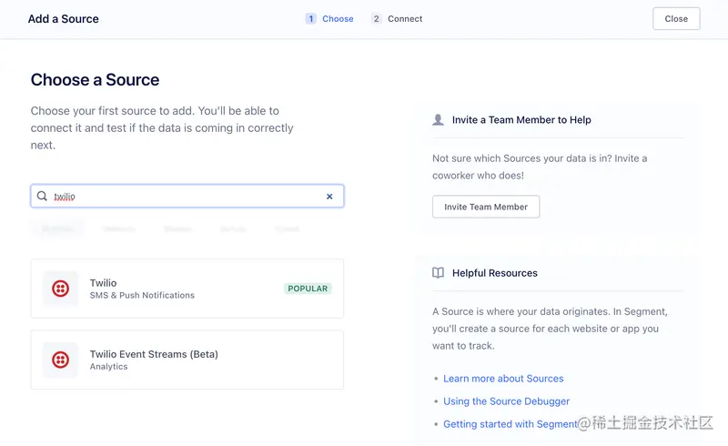Screen dimensions: 728x446
Task: Click the POPULAR badge on Twilio card
Action: [308, 289]
